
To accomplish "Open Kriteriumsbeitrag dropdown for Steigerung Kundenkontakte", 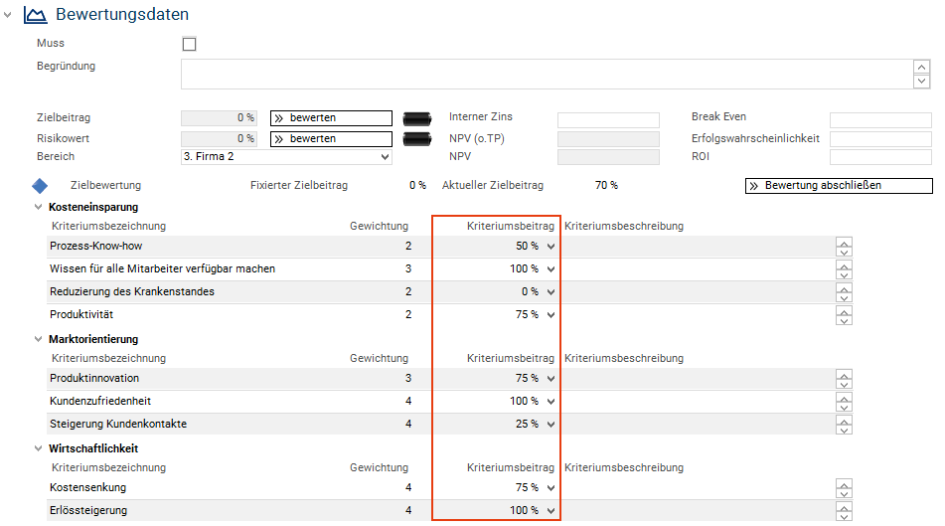I will click(551, 425).
